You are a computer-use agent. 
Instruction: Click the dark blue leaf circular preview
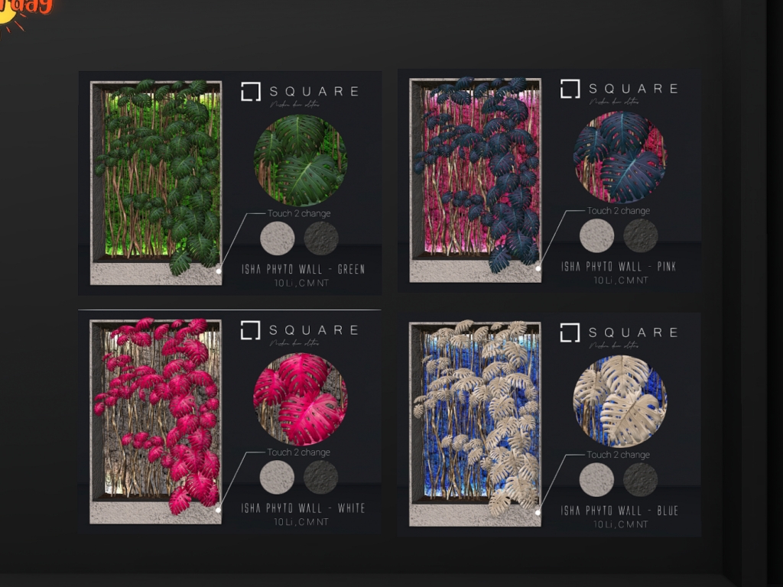click(x=620, y=157)
